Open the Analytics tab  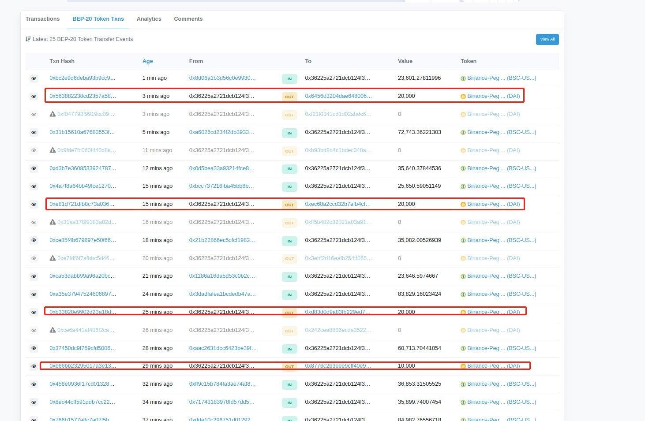point(149,19)
